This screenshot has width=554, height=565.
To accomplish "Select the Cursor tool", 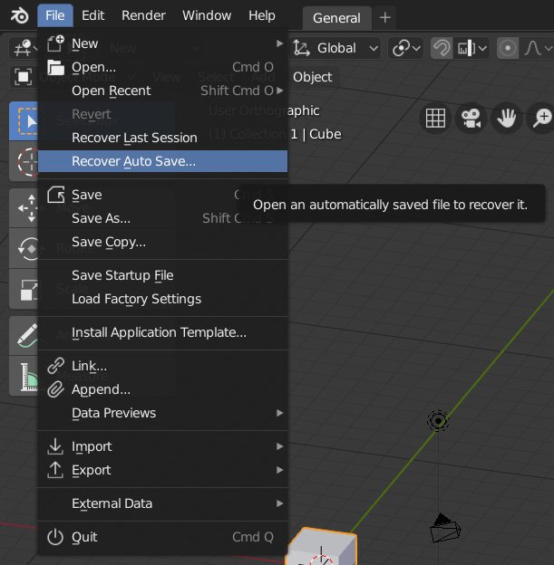I will point(24,161).
